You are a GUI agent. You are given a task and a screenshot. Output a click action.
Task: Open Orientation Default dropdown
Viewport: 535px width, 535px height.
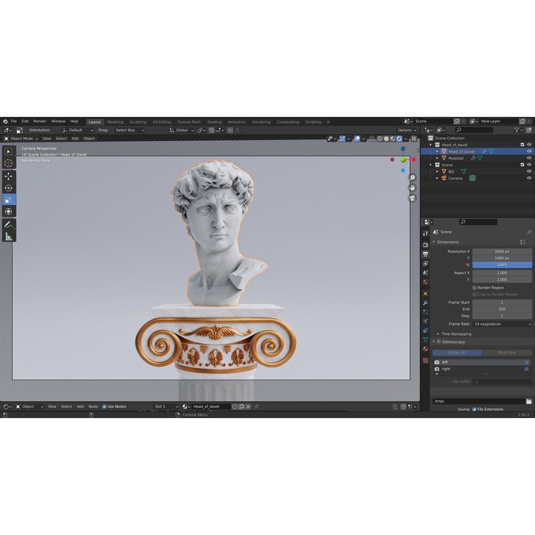tap(78, 130)
